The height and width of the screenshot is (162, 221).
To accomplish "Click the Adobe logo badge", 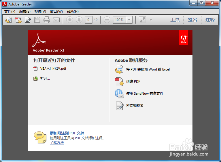I will (x=183, y=38).
